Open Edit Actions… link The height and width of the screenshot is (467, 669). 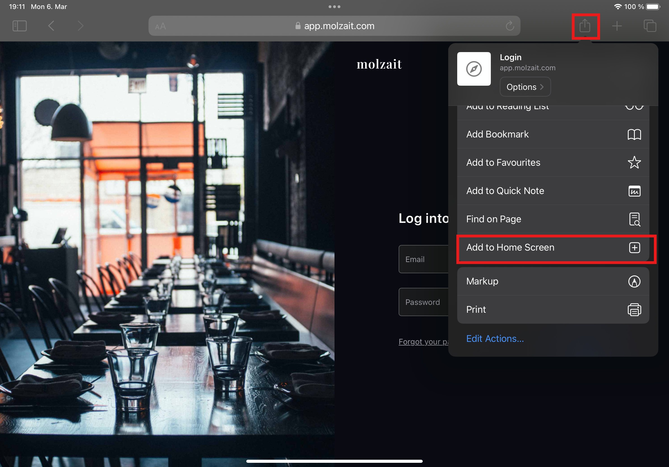coord(495,338)
